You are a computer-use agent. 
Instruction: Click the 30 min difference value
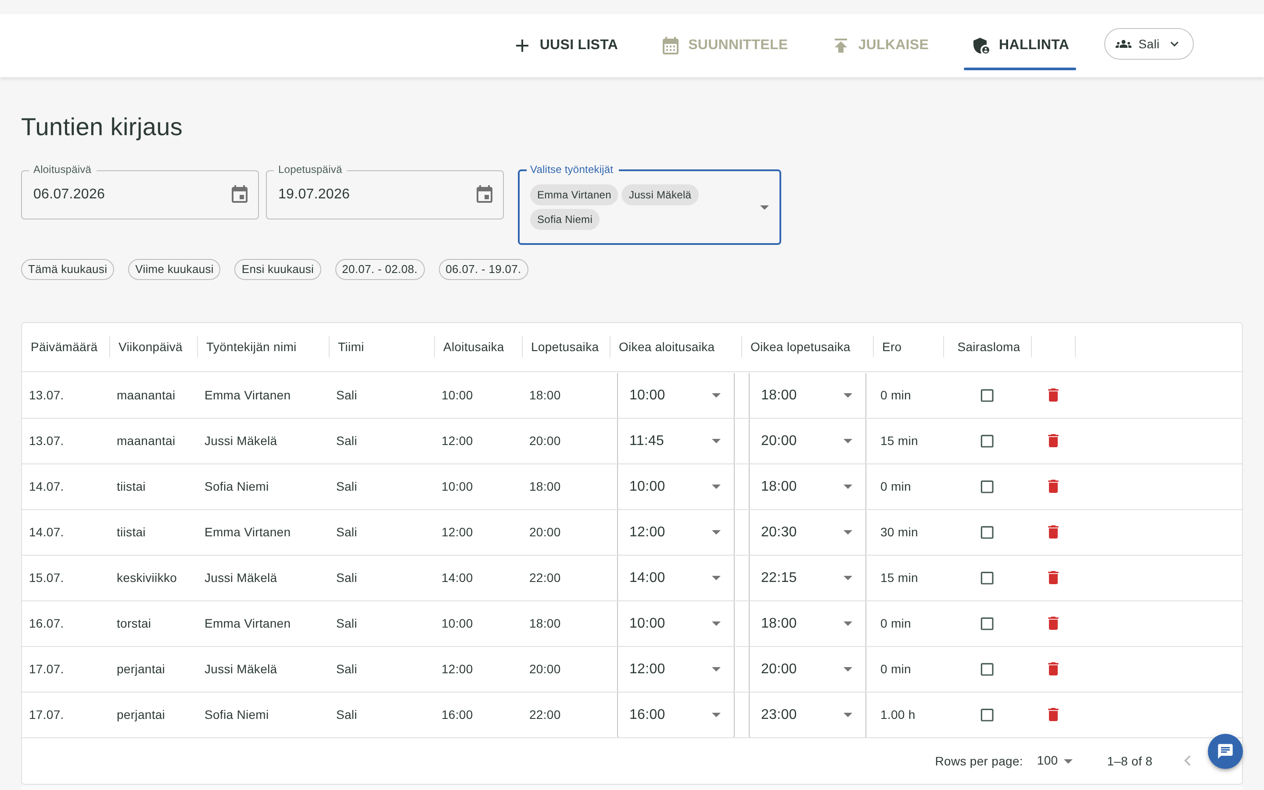(x=898, y=532)
